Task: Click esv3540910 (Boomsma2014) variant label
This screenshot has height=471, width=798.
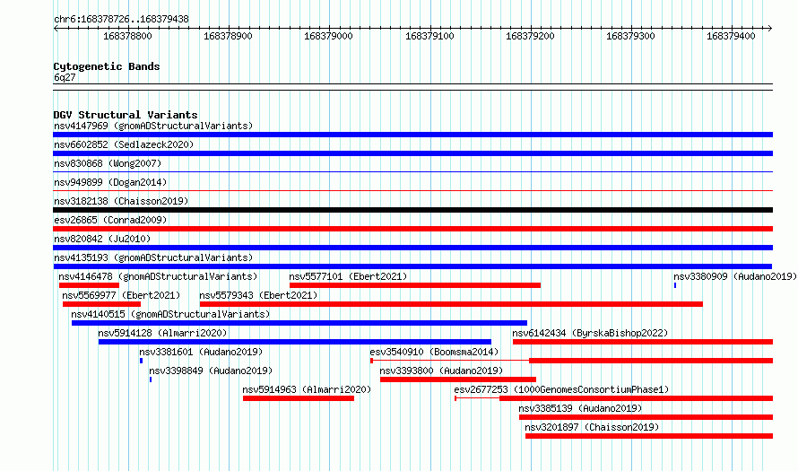Action: pos(434,352)
